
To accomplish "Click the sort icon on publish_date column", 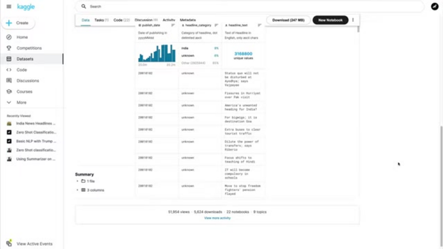I will tap(173, 25).
